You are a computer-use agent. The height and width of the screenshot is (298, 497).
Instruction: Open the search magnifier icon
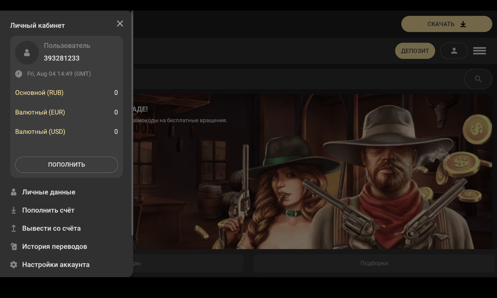pos(478,79)
